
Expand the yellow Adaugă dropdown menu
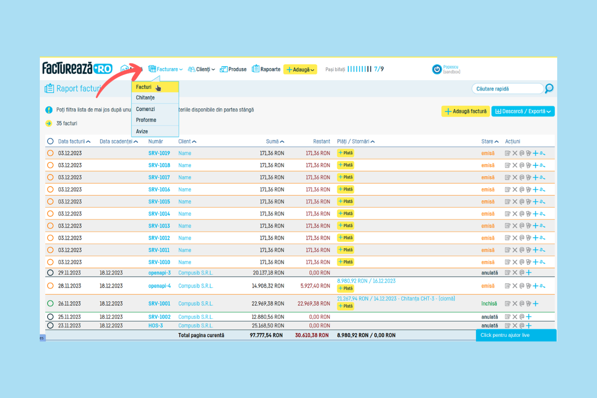[300, 70]
